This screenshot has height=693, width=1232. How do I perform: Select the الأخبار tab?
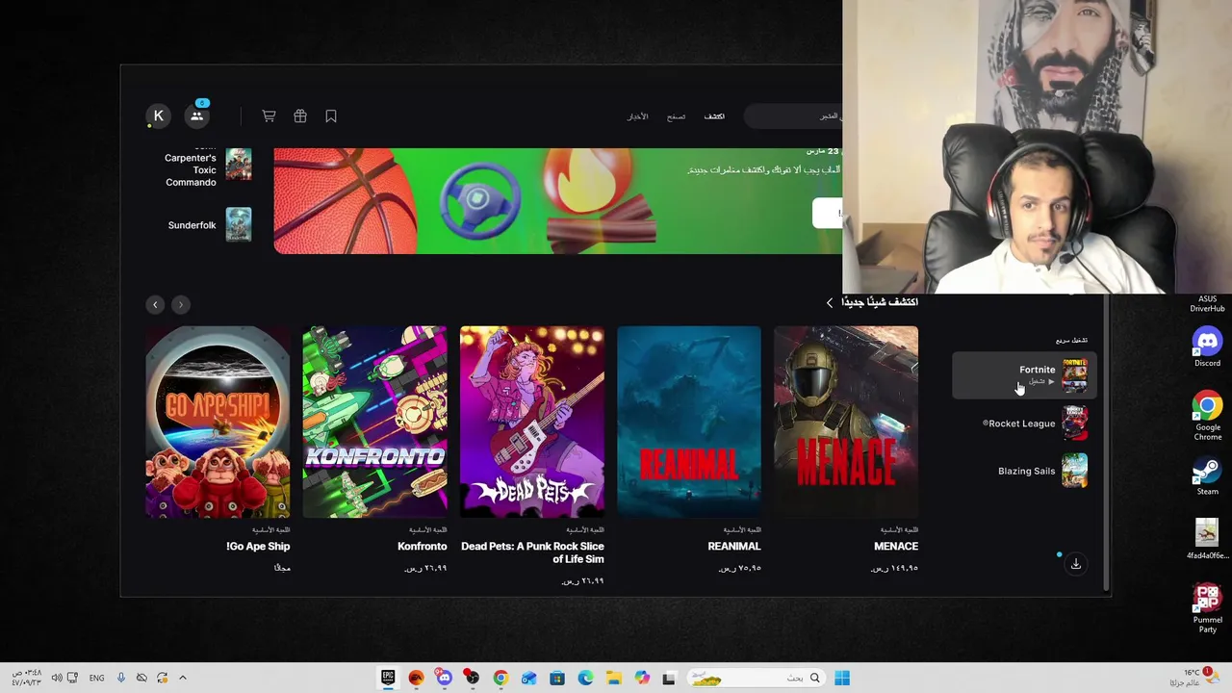(638, 116)
